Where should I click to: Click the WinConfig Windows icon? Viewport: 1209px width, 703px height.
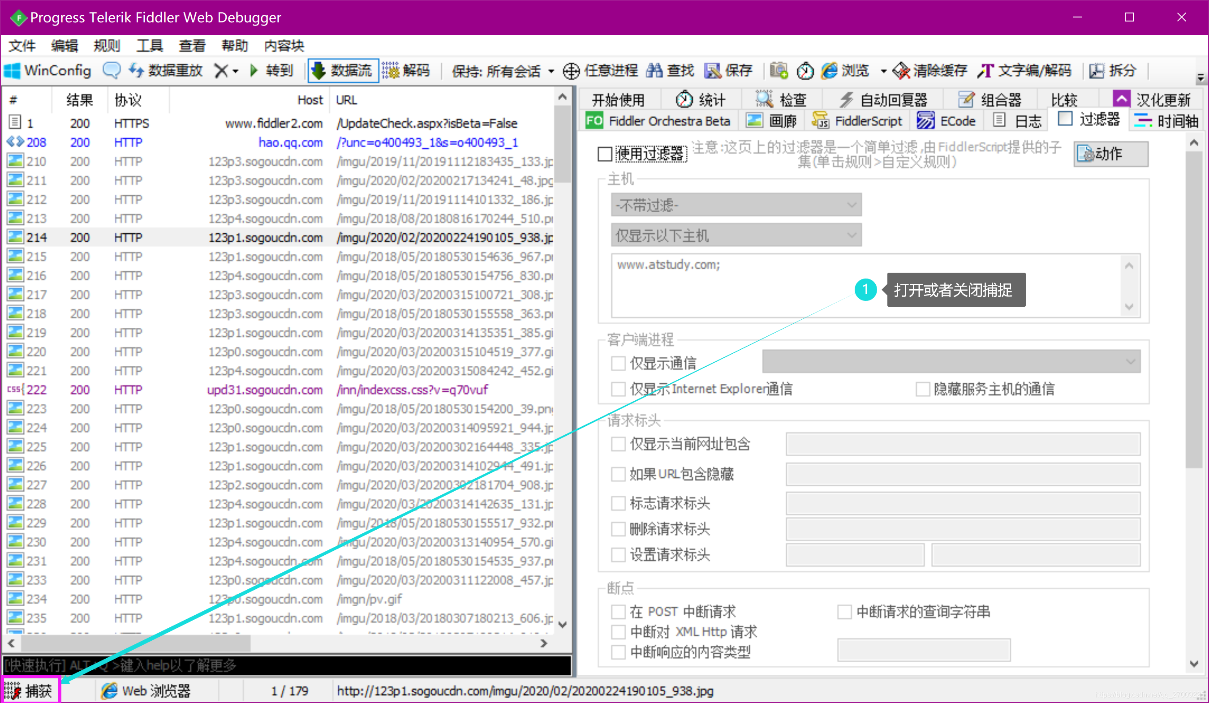tap(13, 71)
